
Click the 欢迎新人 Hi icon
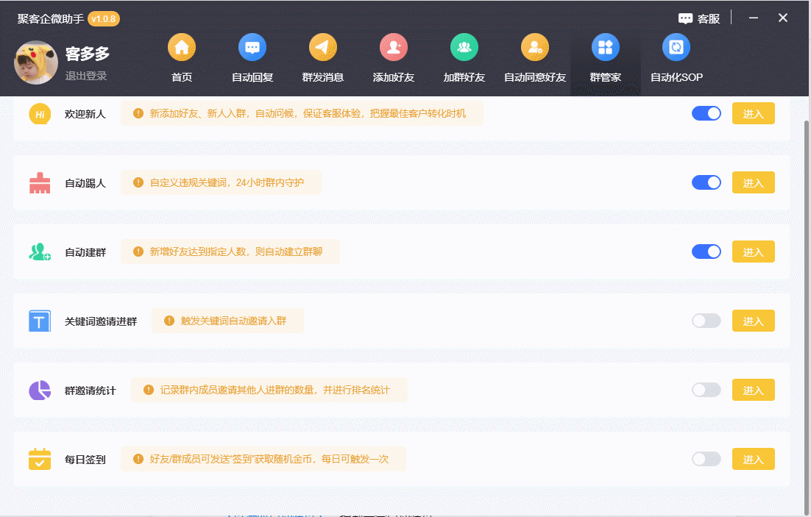point(40,114)
